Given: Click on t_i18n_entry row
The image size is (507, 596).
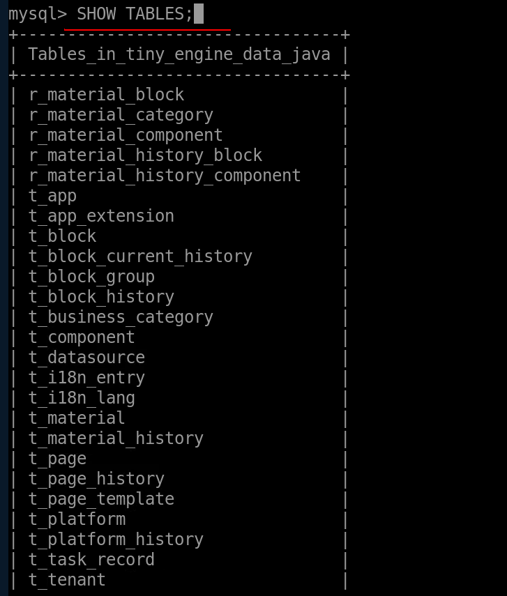Looking at the screenshot, I should 86,378.
